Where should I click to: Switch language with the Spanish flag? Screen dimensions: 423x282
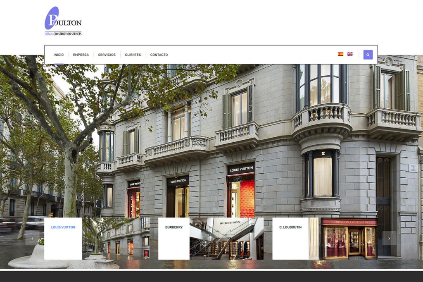[x=341, y=54]
